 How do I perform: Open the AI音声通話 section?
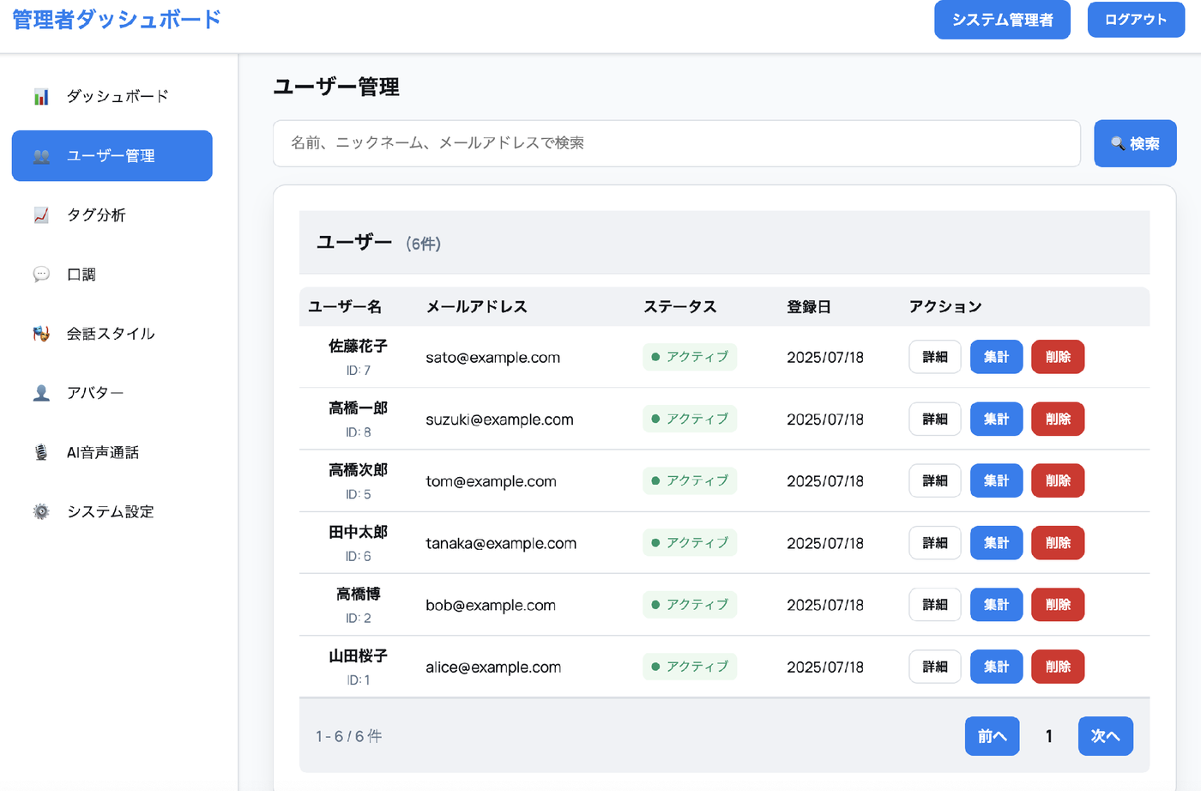point(112,452)
